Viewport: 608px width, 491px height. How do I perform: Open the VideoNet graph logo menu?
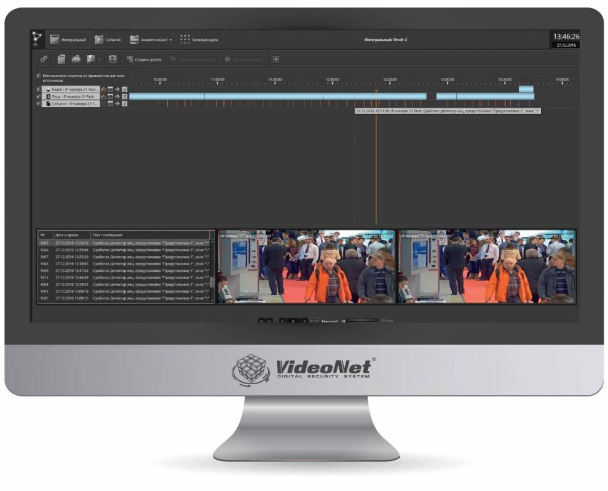click(x=37, y=38)
